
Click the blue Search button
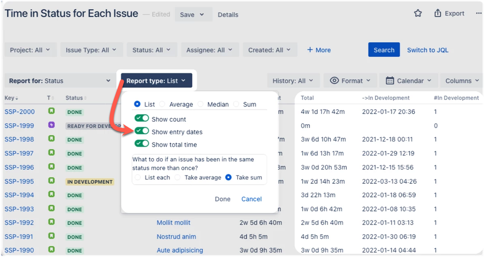pos(384,49)
